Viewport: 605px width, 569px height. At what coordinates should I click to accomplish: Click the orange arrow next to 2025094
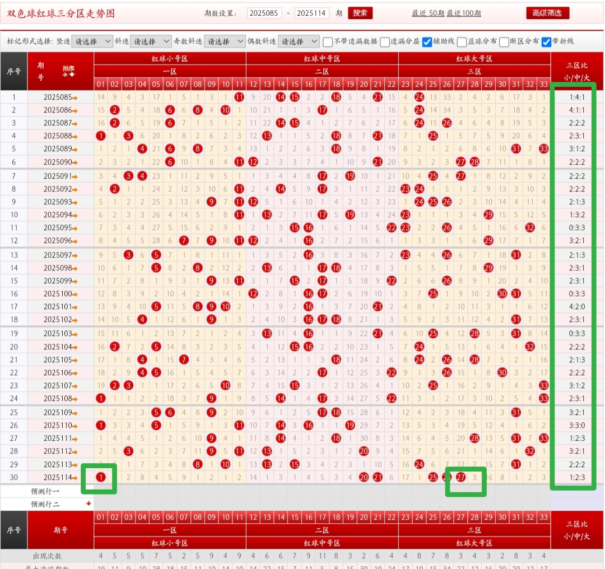[75, 215]
